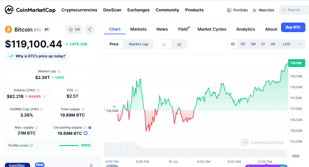The image size is (309, 167).
Task: Open the Profile score info icon
Action: coord(31,145)
